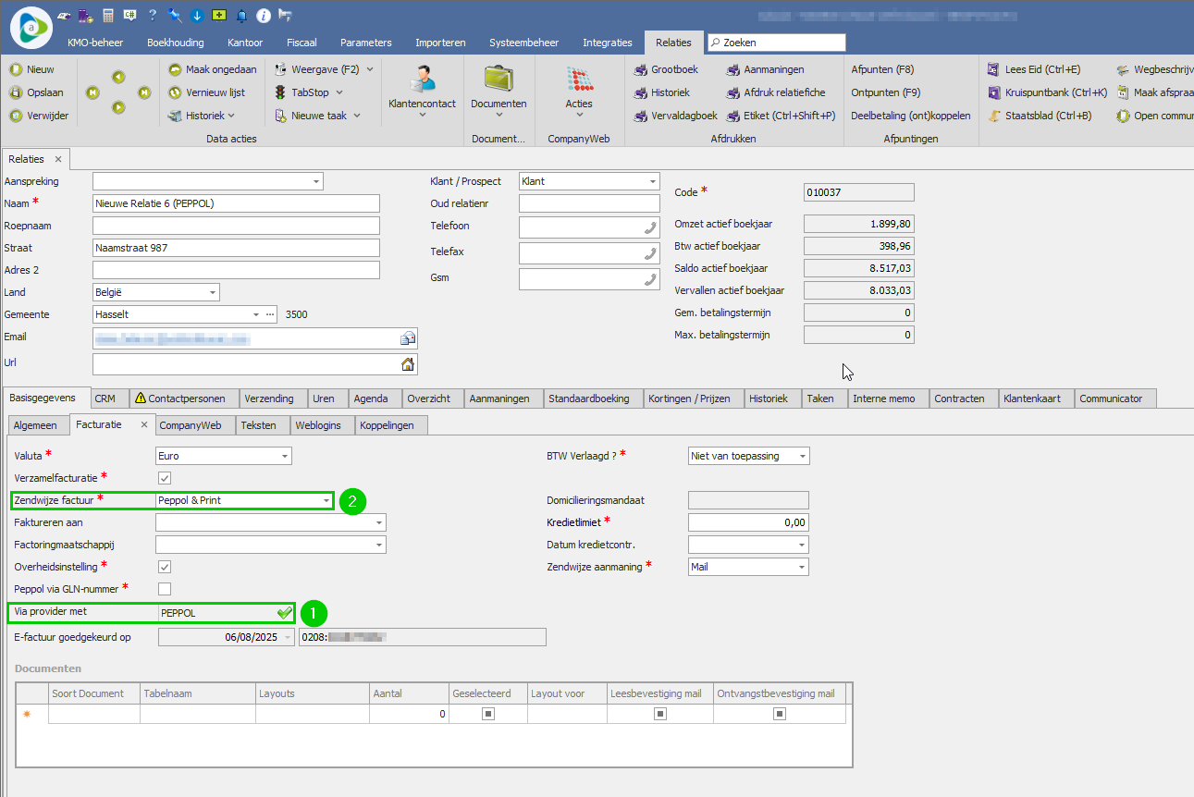Image resolution: width=1194 pixels, height=797 pixels.
Task: Open the Documenten briefcase icon
Action: pos(499,80)
